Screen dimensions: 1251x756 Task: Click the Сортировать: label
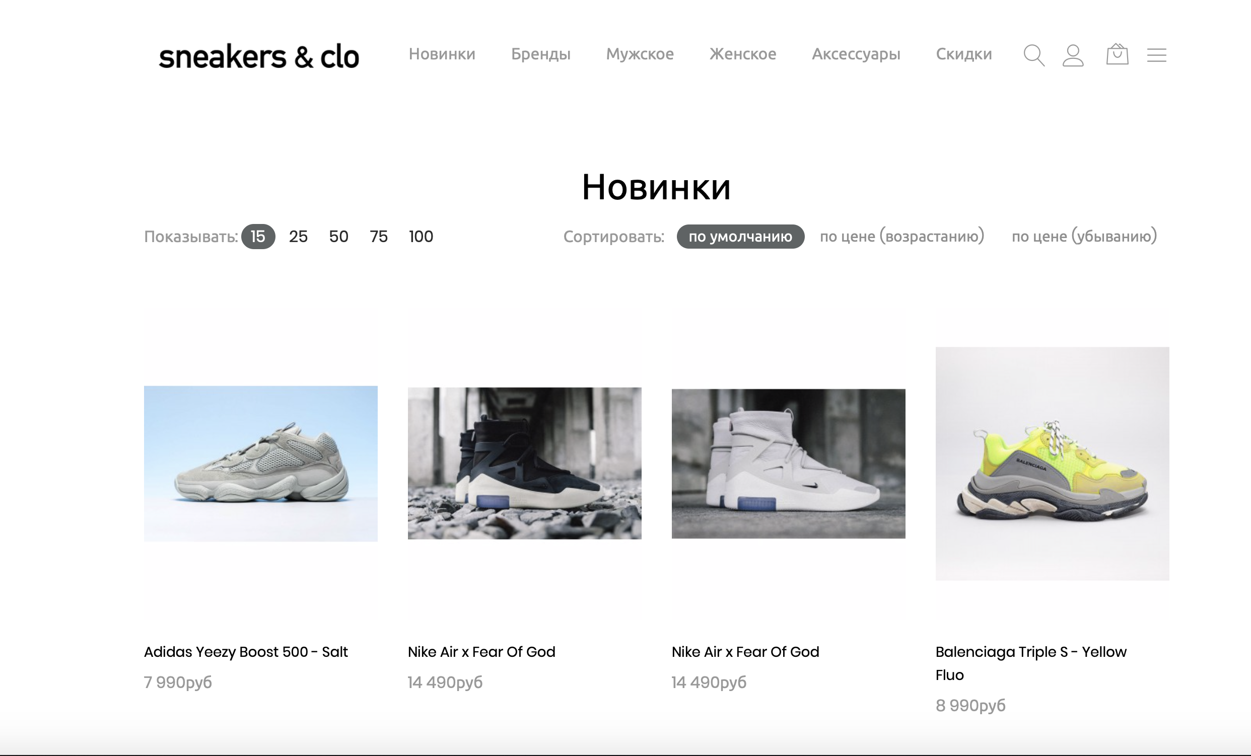[614, 237]
